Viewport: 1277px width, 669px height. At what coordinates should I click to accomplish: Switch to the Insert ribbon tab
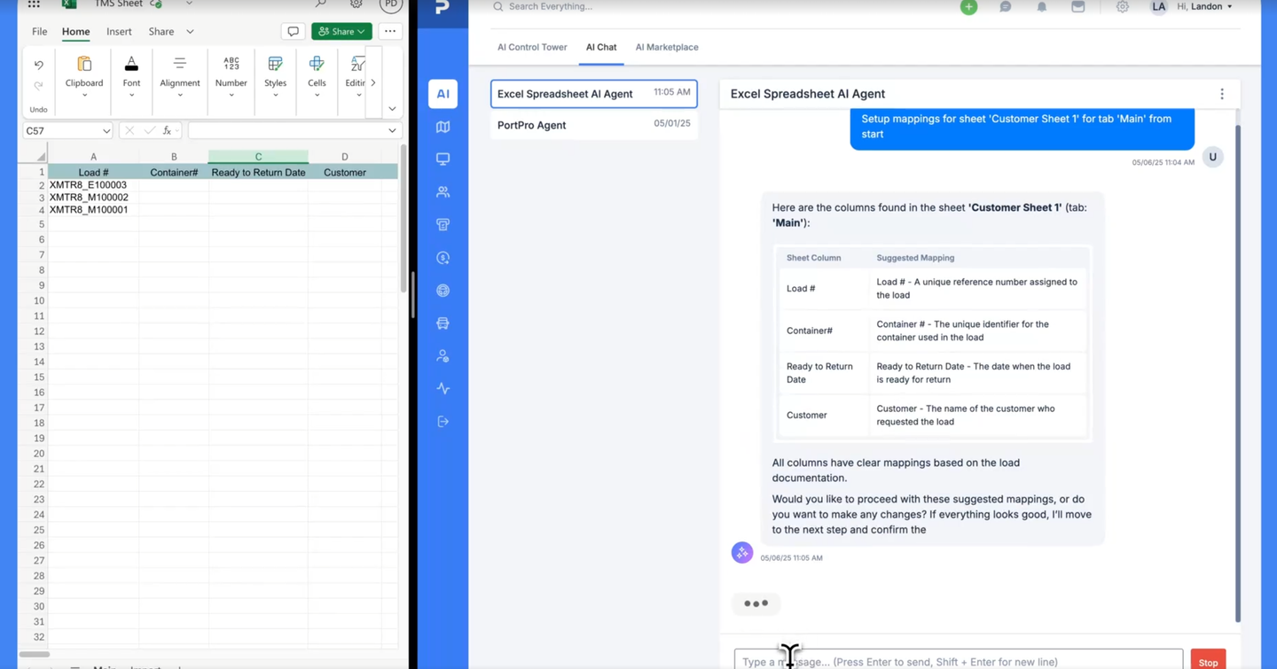[x=119, y=32]
